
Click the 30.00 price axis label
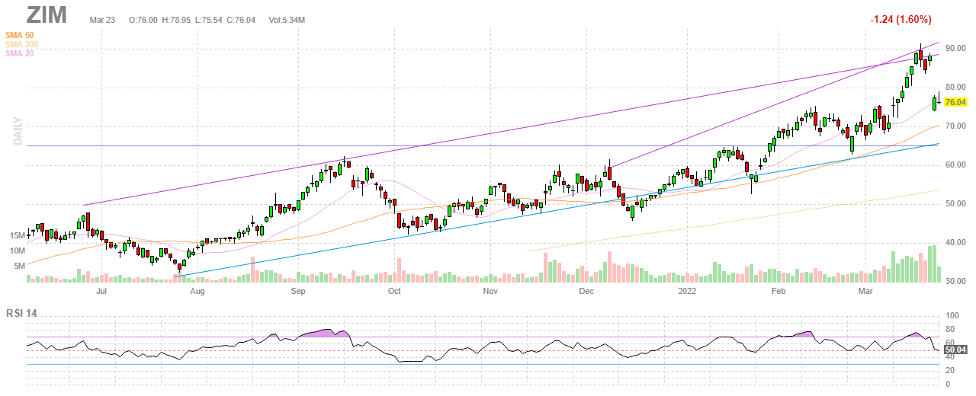(955, 281)
